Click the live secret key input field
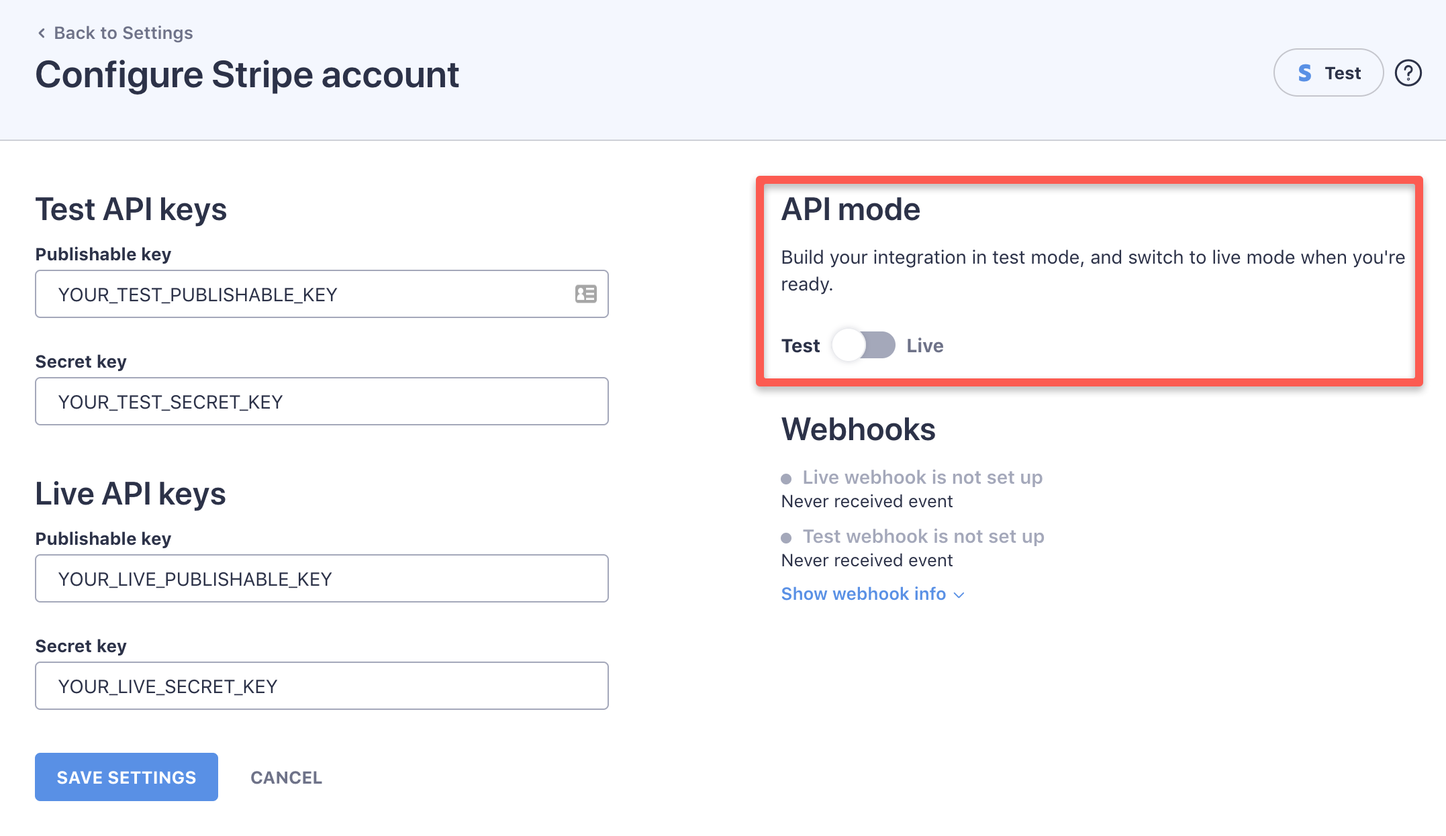This screenshot has width=1446, height=836. point(322,686)
